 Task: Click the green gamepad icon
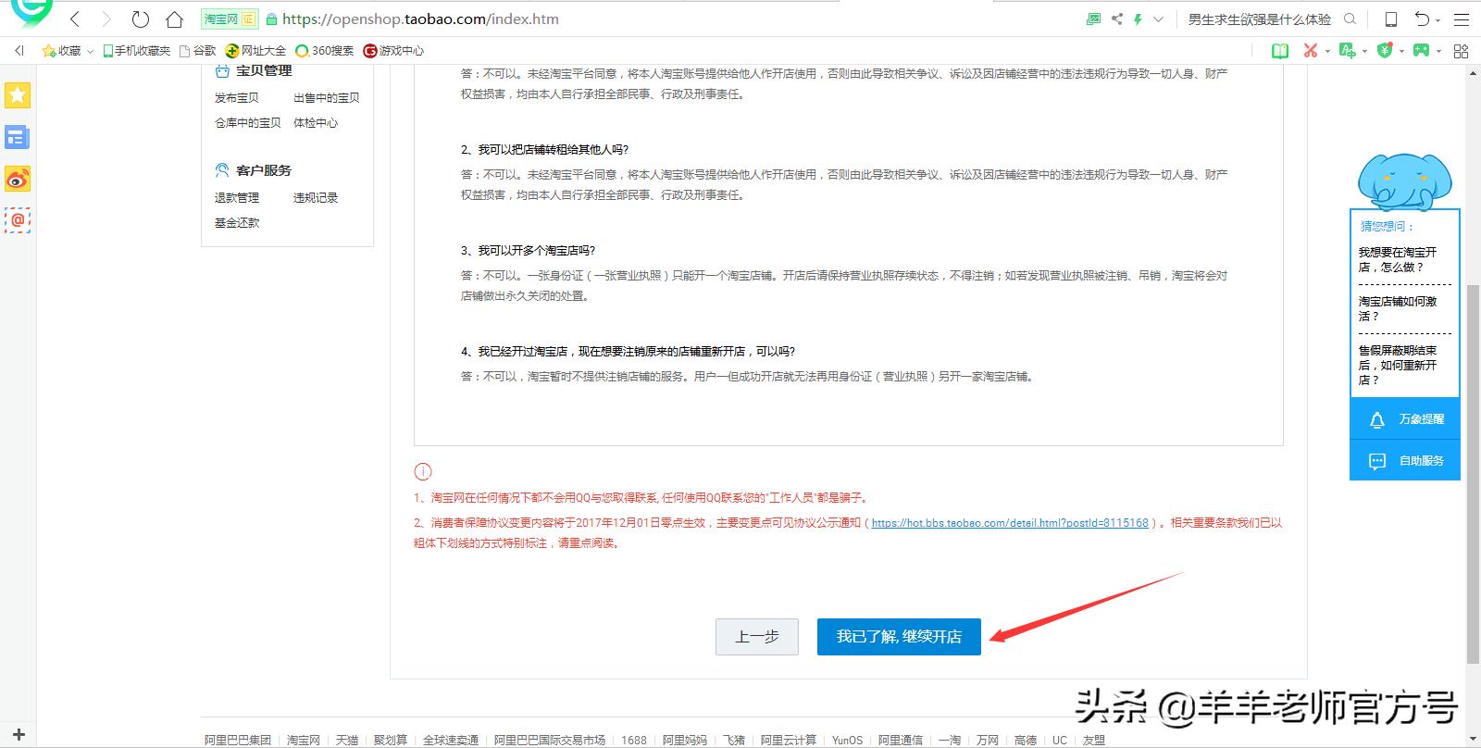[1421, 51]
